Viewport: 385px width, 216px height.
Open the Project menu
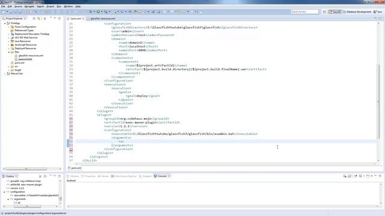point(51,7)
